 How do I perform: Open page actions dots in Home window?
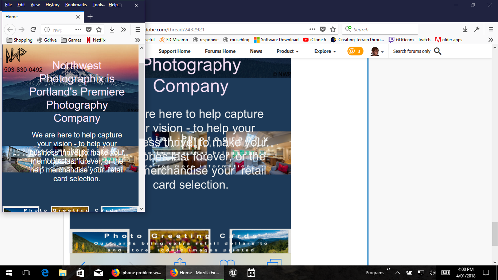[78, 30]
